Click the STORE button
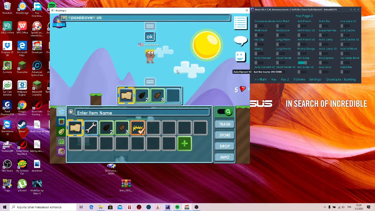 click(x=225, y=135)
